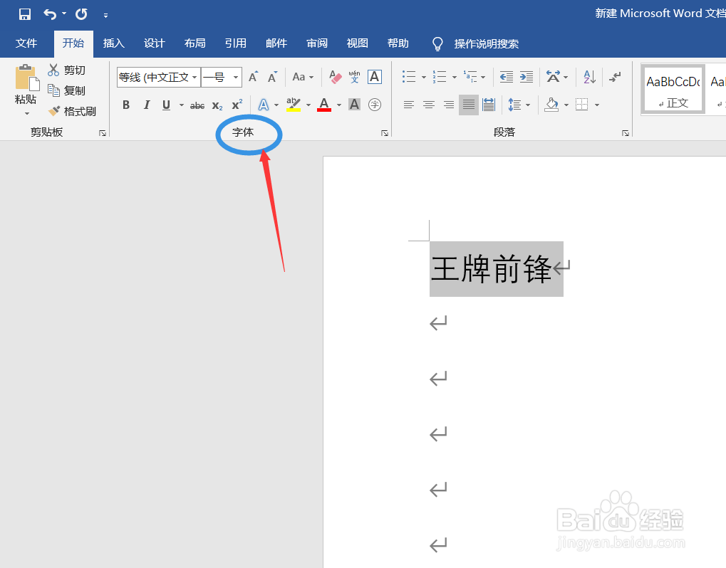Open the font color dropdown arrow
726x568 pixels.
click(339, 105)
